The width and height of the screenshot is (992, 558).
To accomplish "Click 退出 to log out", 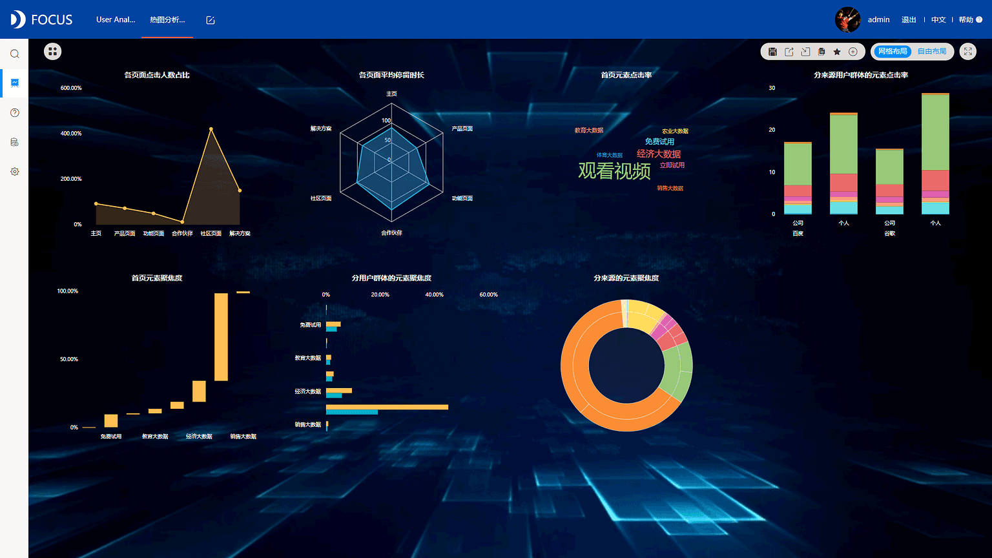I will point(909,20).
